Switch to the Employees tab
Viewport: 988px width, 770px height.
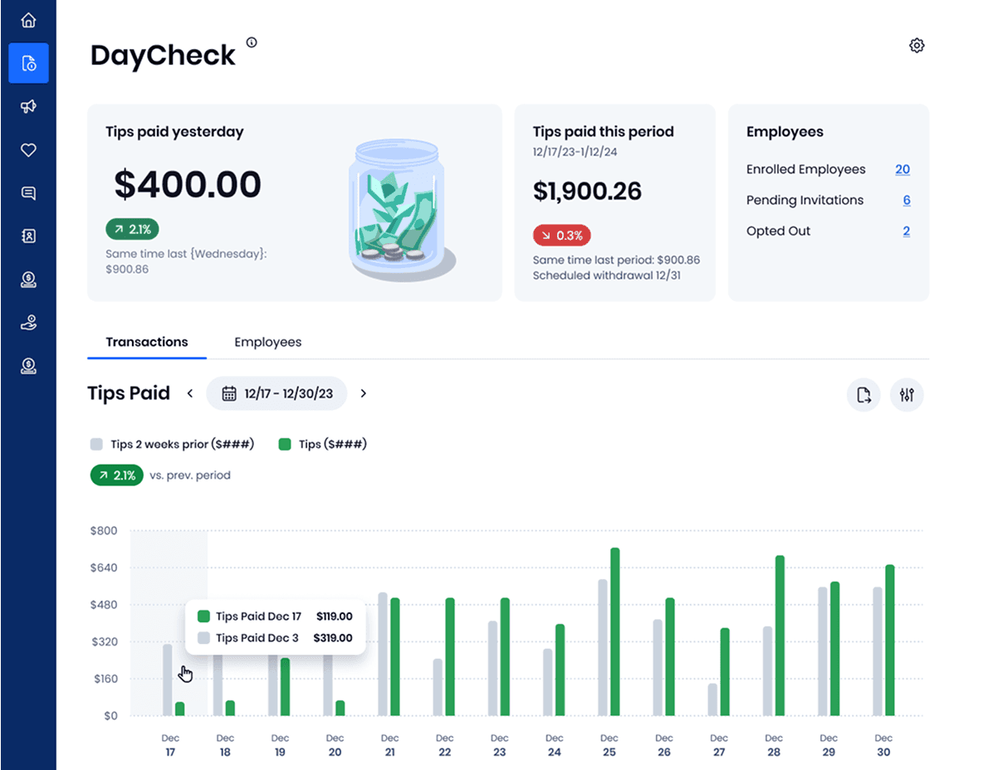pyautogui.click(x=268, y=342)
